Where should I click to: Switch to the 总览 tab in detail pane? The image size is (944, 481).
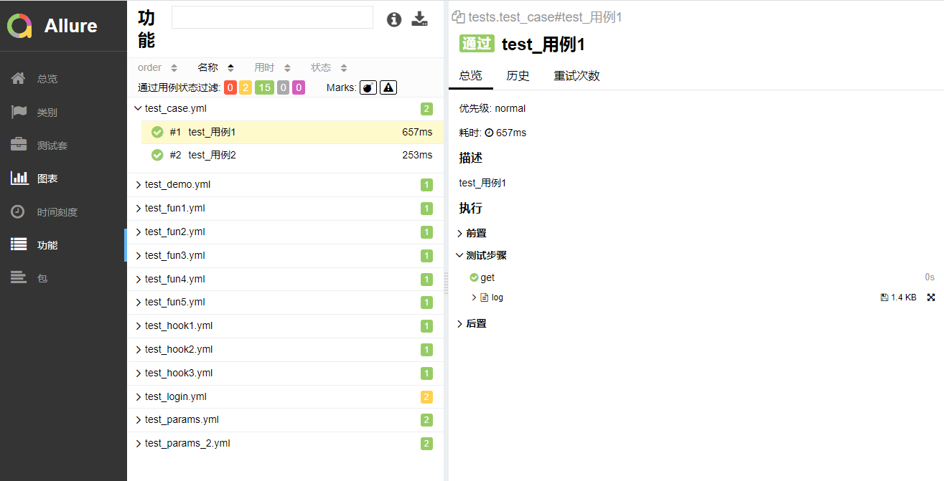[471, 76]
